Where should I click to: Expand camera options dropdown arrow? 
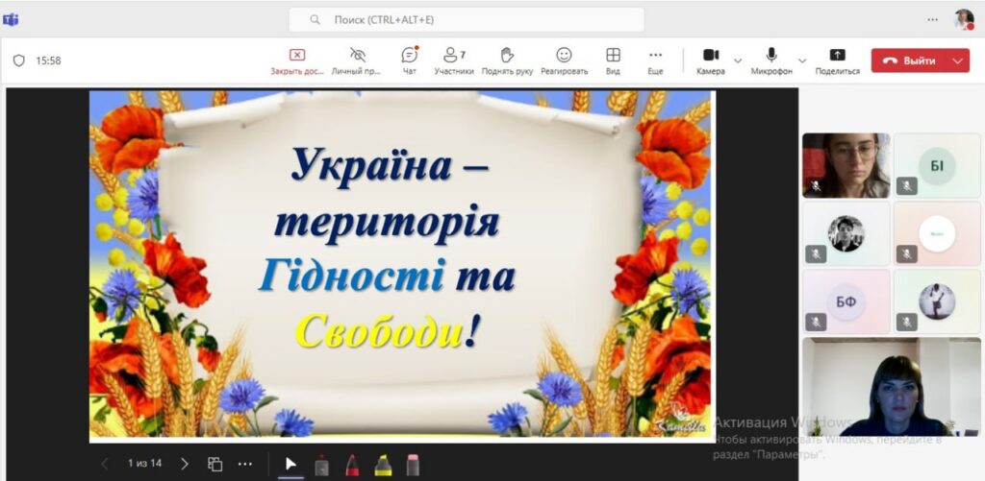point(738,60)
